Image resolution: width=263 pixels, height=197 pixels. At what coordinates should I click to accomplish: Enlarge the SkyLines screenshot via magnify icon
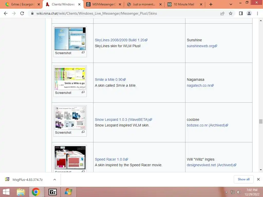pyautogui.click(x=83, y=52)
